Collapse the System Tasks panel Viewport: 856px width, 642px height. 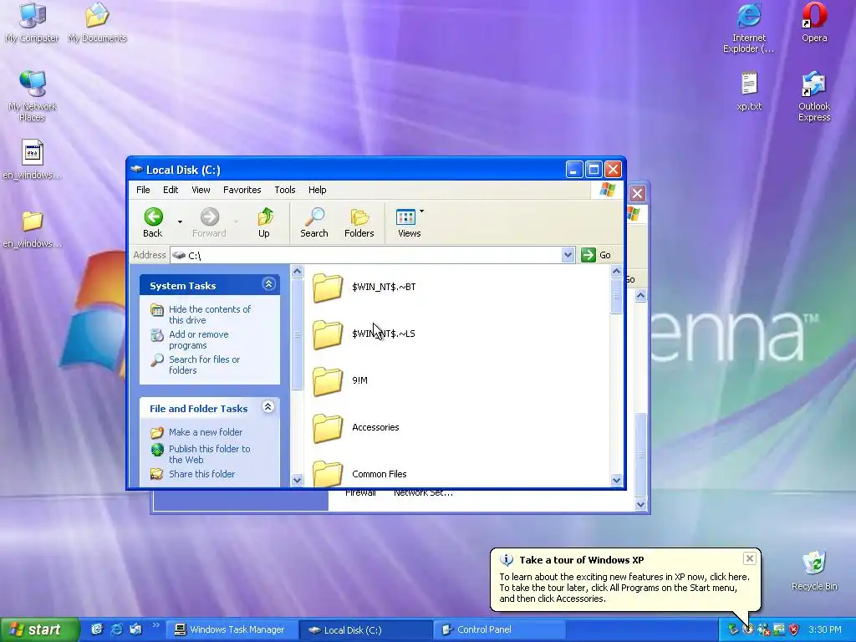coord(268,284)
